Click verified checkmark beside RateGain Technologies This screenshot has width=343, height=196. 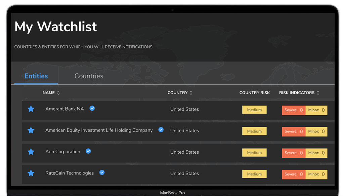click(102, 172)
